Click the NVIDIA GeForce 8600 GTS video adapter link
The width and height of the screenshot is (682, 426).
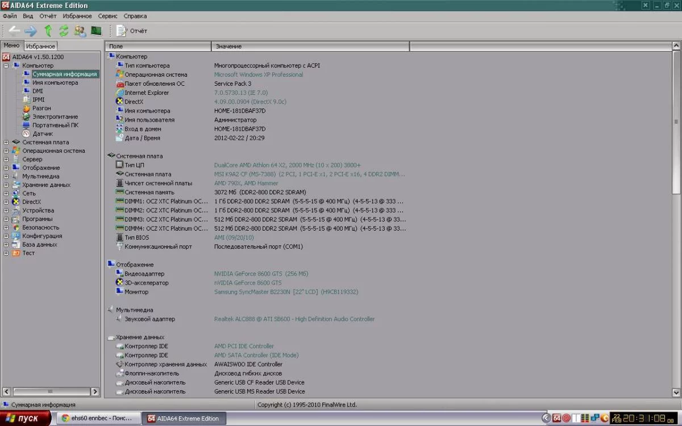pyautogui.click(x=261, y=274)
